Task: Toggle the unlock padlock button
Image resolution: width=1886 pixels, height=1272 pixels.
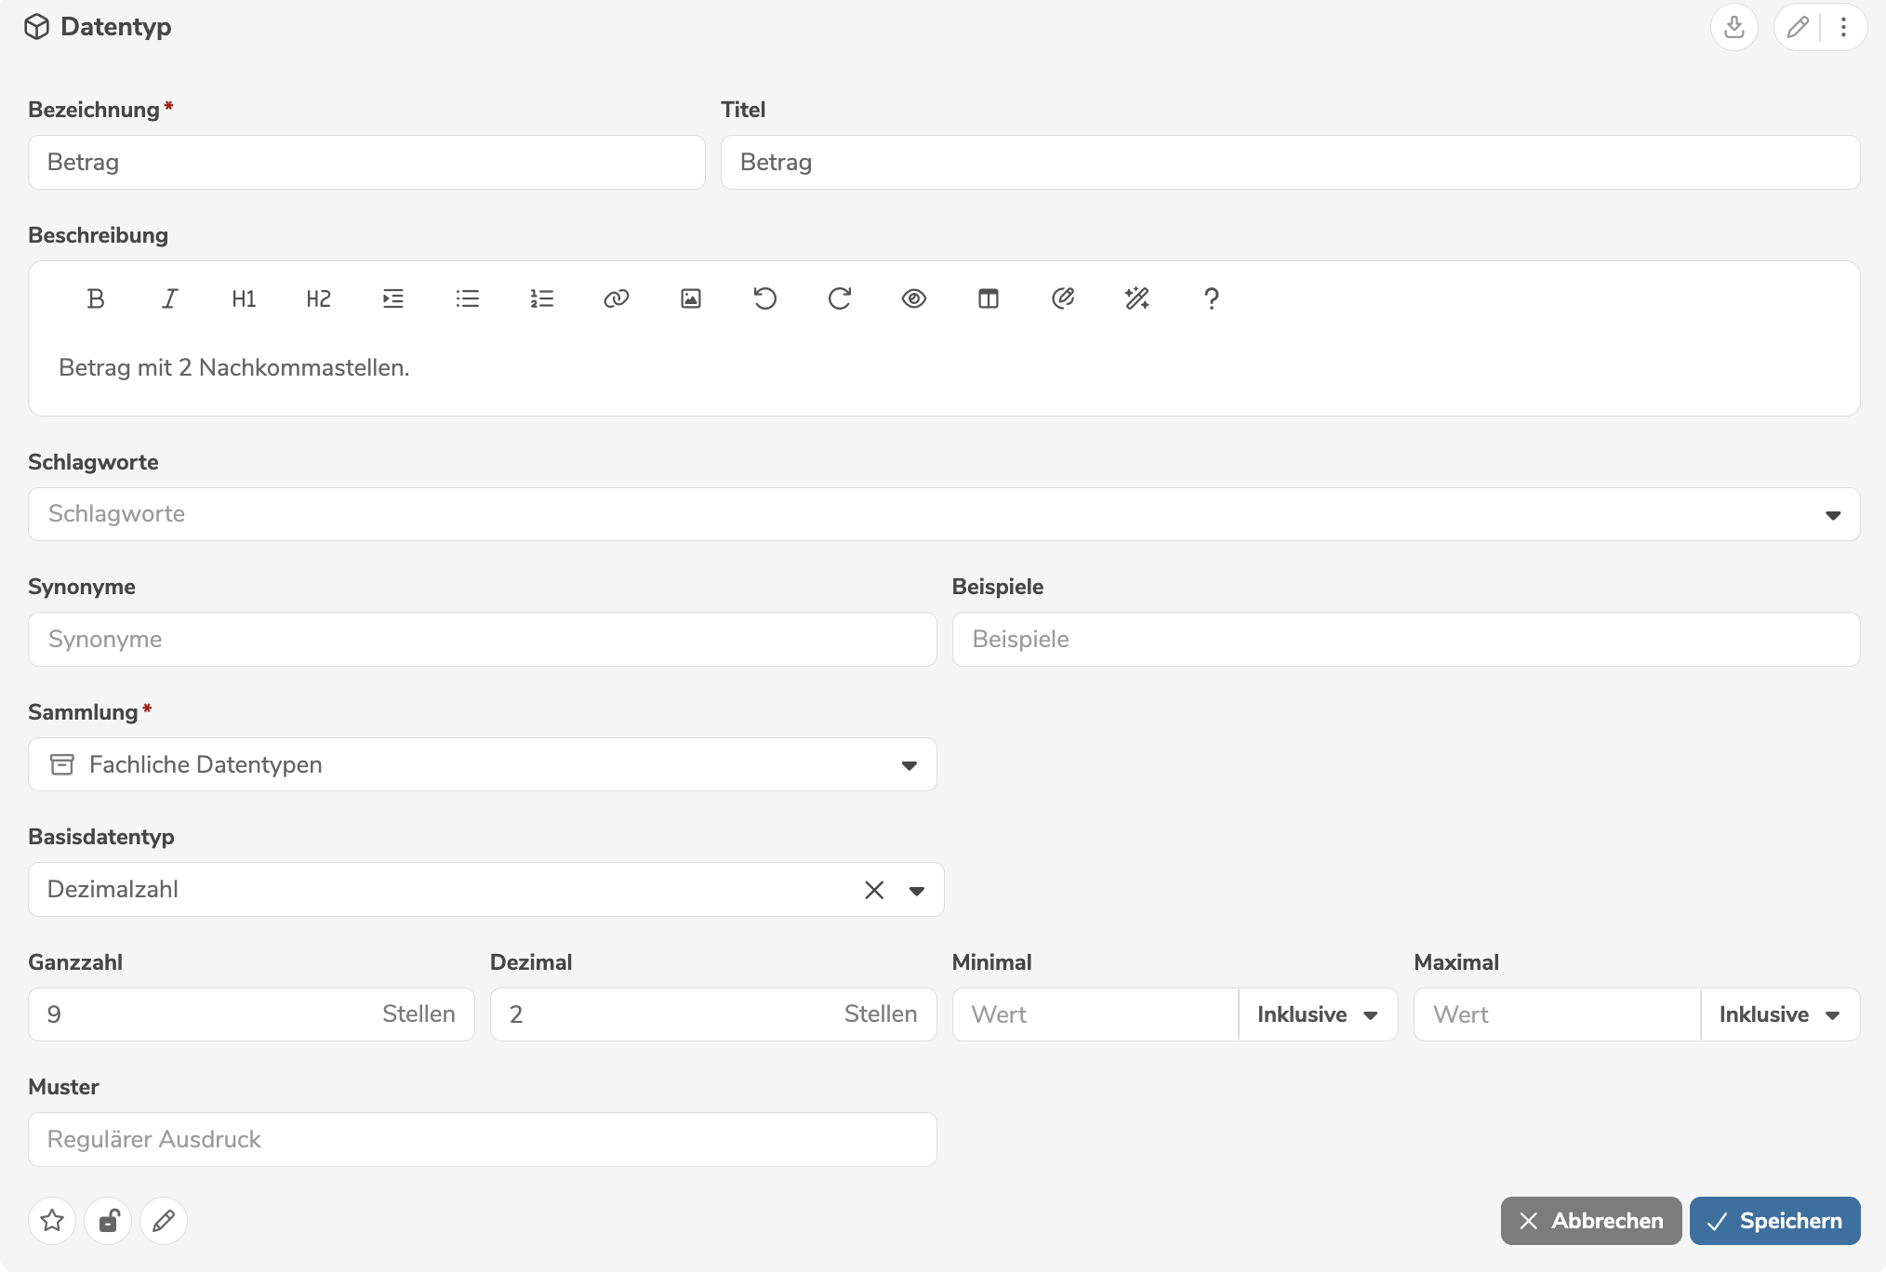Action: [x=108, y=1220]
